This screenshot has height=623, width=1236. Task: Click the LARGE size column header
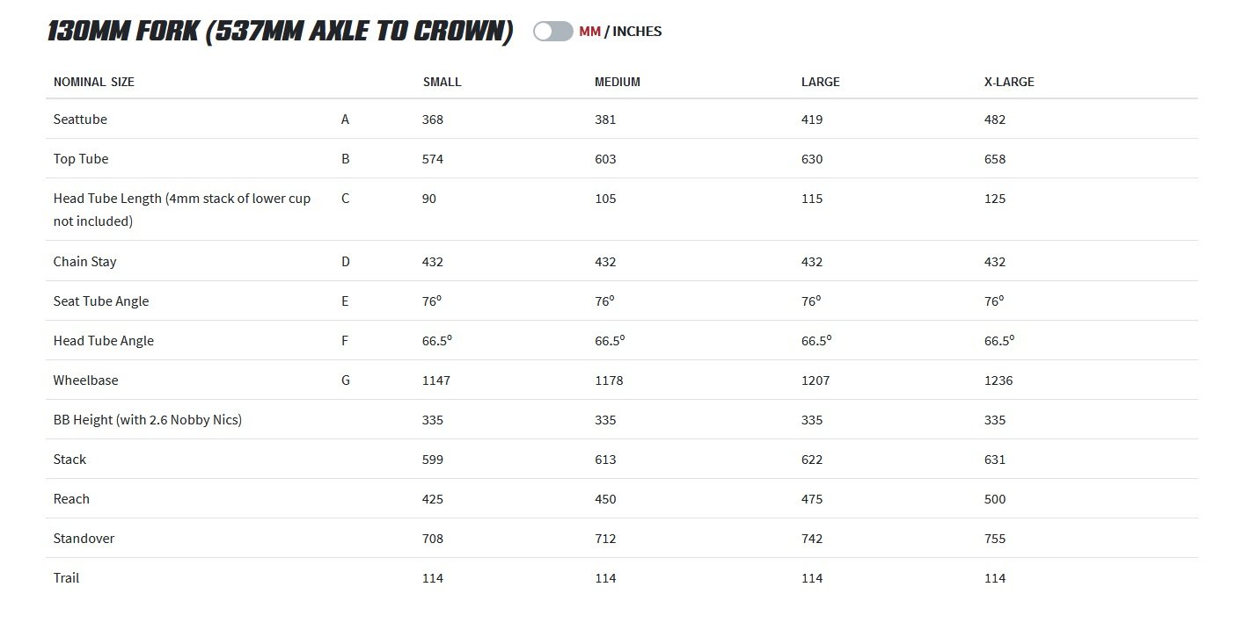pos(820,82)
